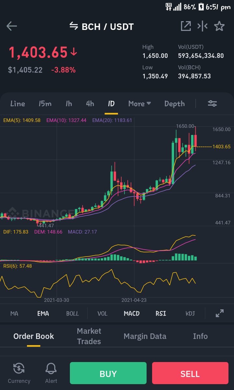Open the Depth chart view
234x390 pixels.
click(x=175, y=103)
